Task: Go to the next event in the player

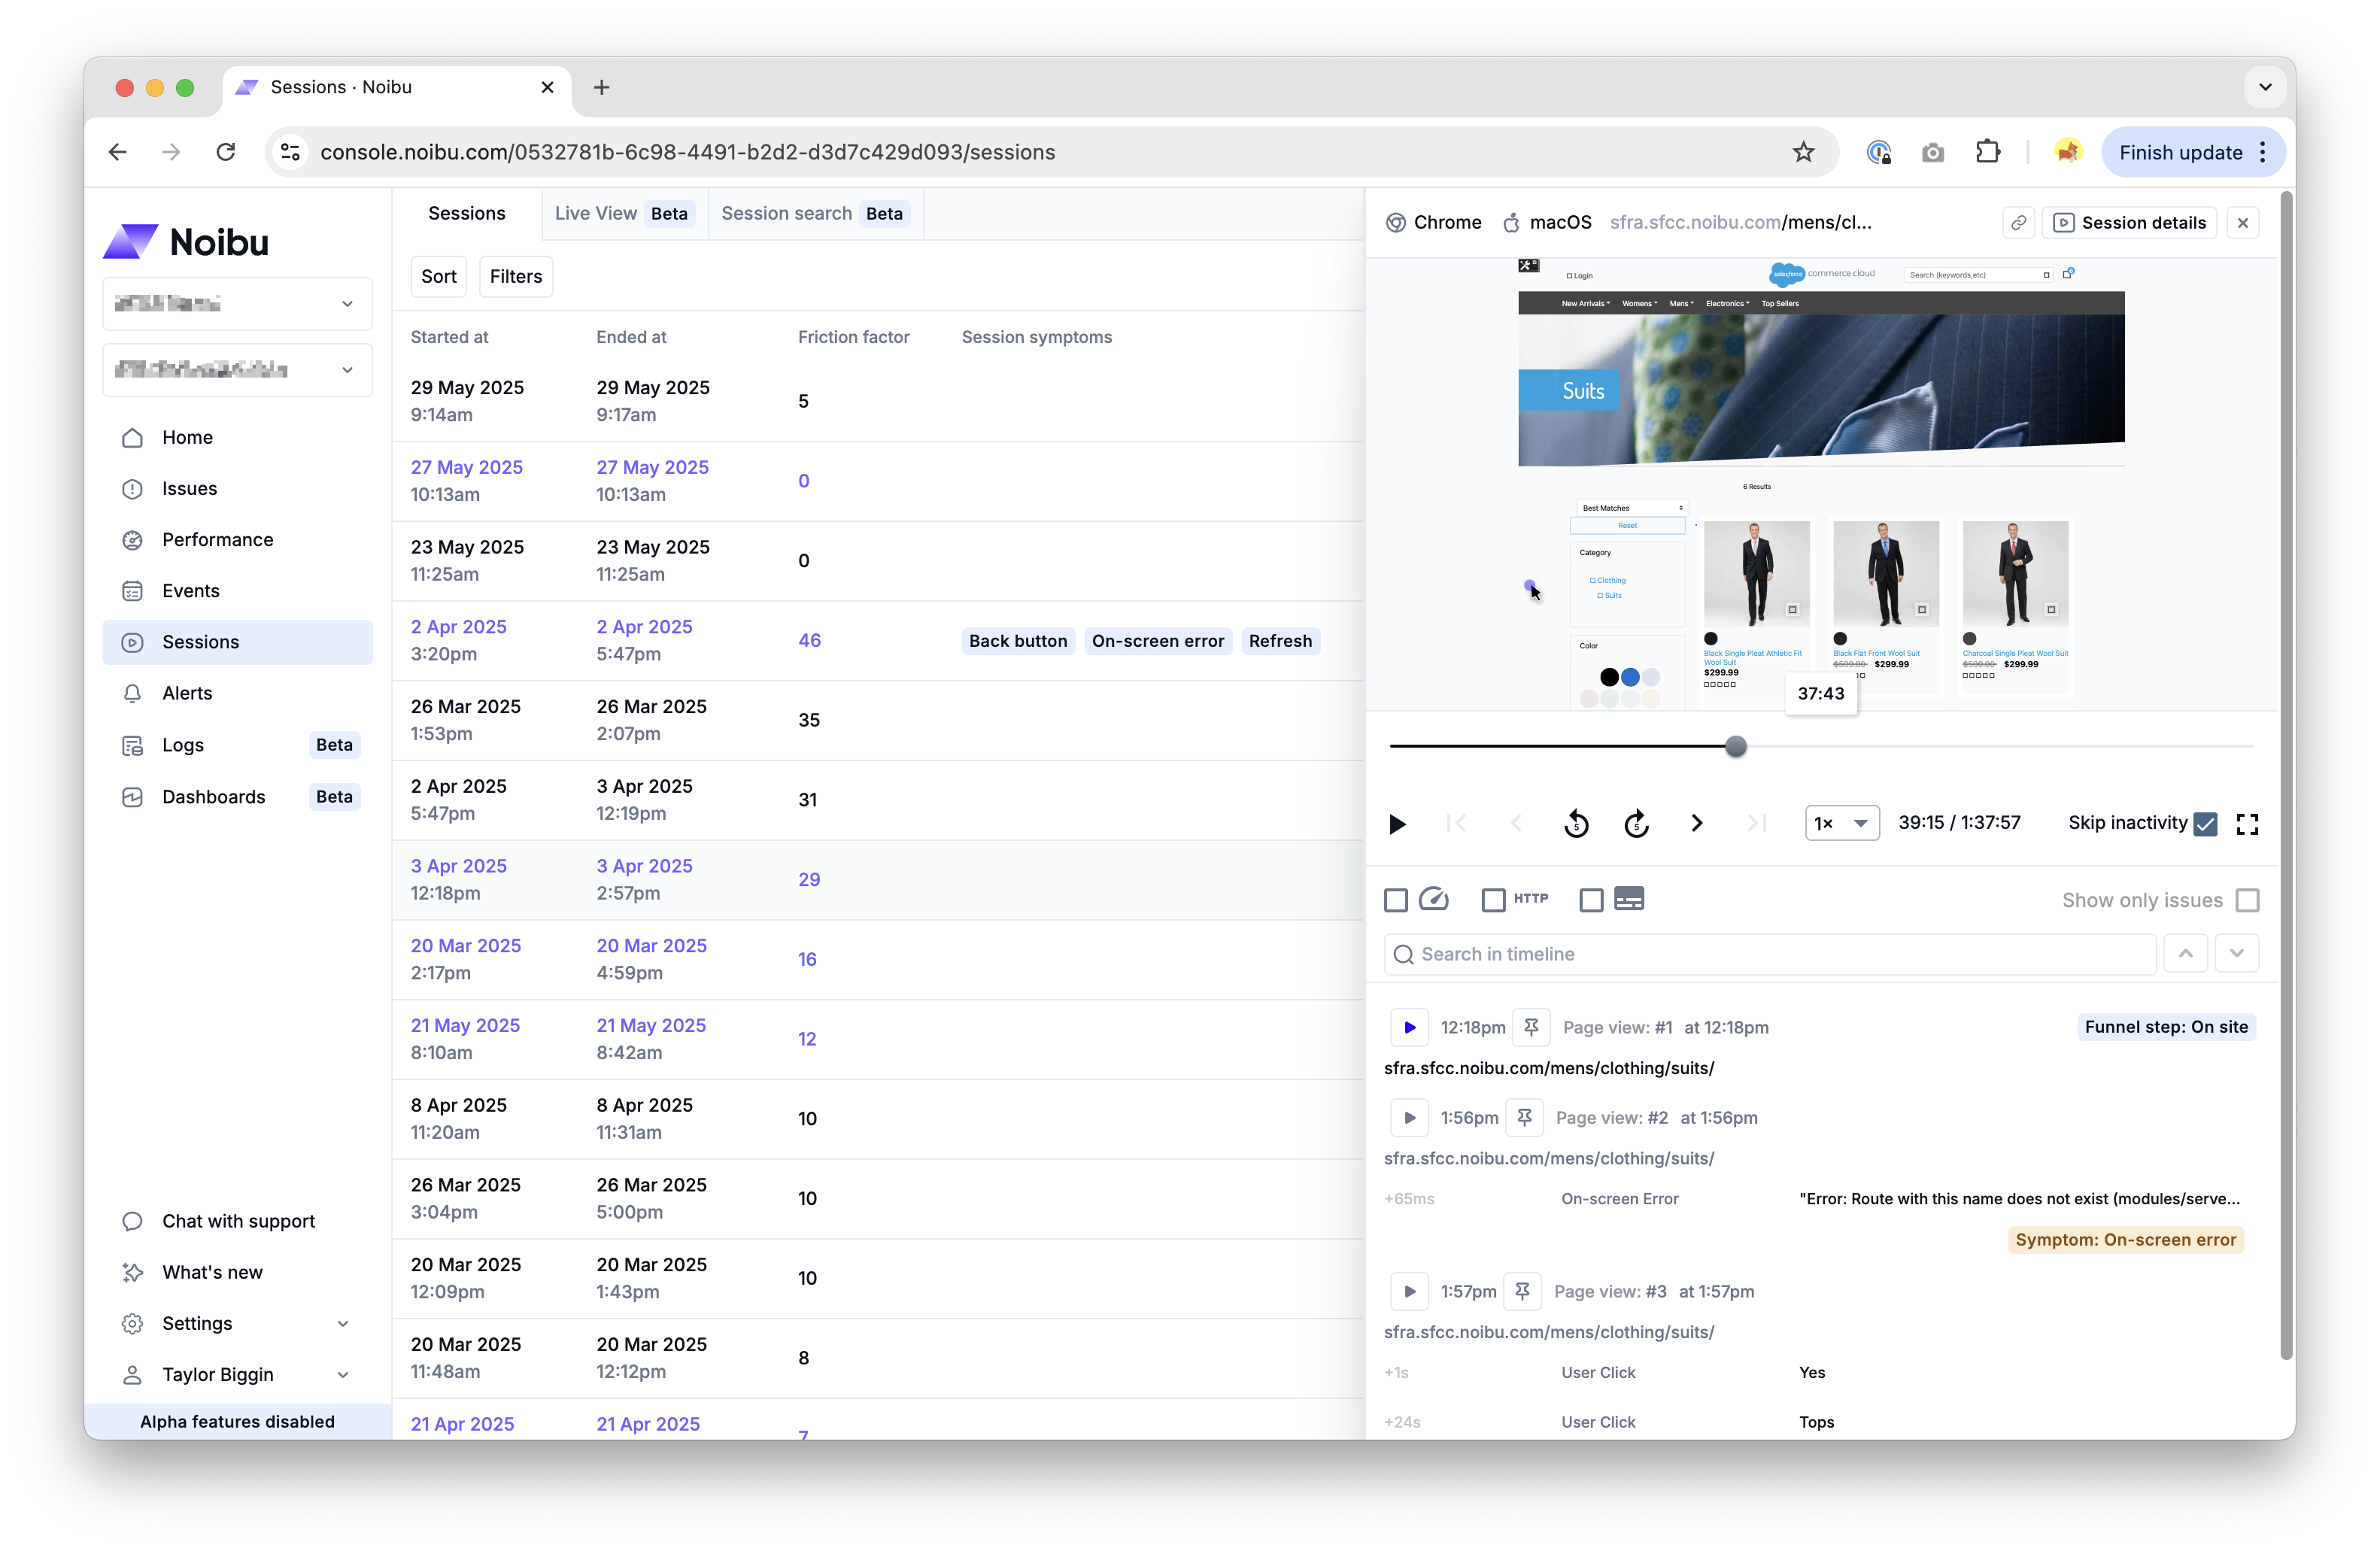Action: (1696, 824)
